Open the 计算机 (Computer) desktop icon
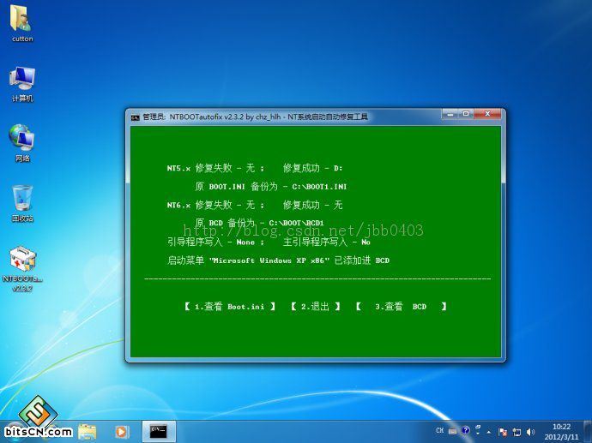 pyautogui.click(x=22, y=84)
